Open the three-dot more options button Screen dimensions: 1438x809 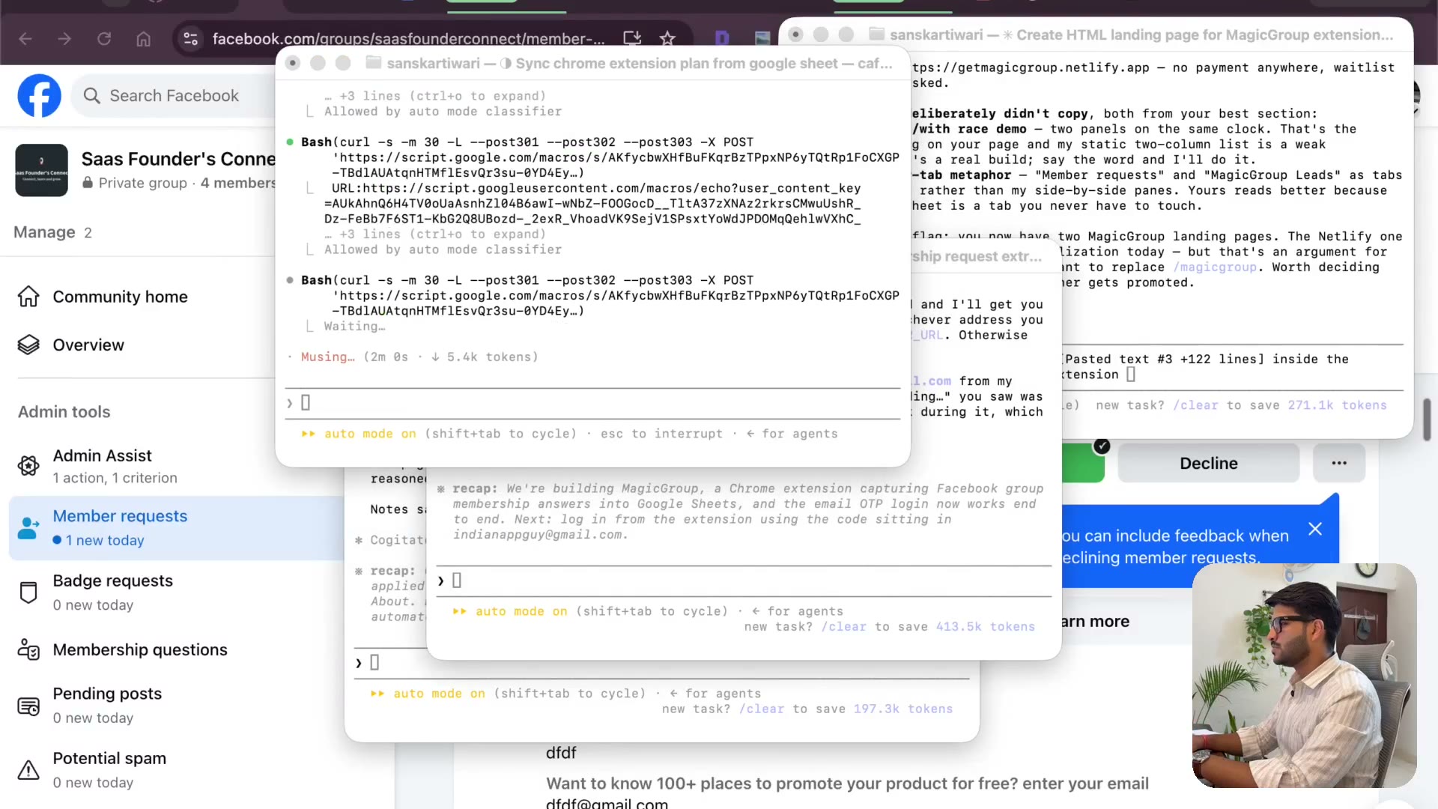1339,463
